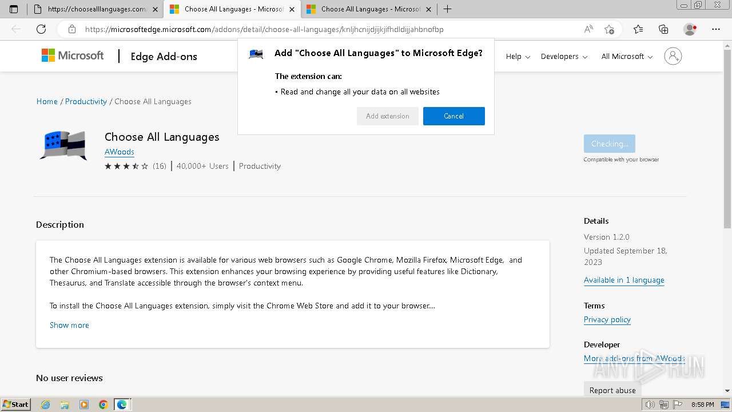Activate Read aloud in address bar

[588, 29]
